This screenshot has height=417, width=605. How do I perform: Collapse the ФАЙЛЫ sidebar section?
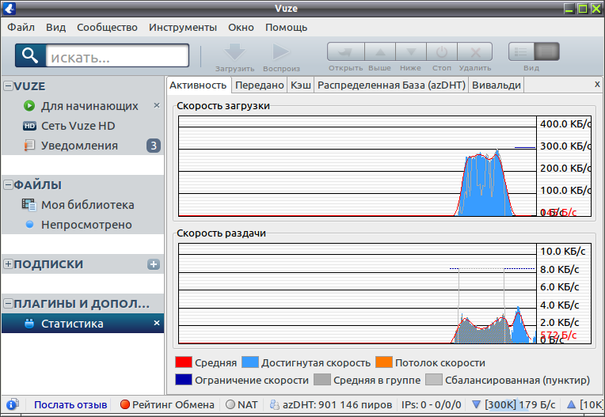8,184
